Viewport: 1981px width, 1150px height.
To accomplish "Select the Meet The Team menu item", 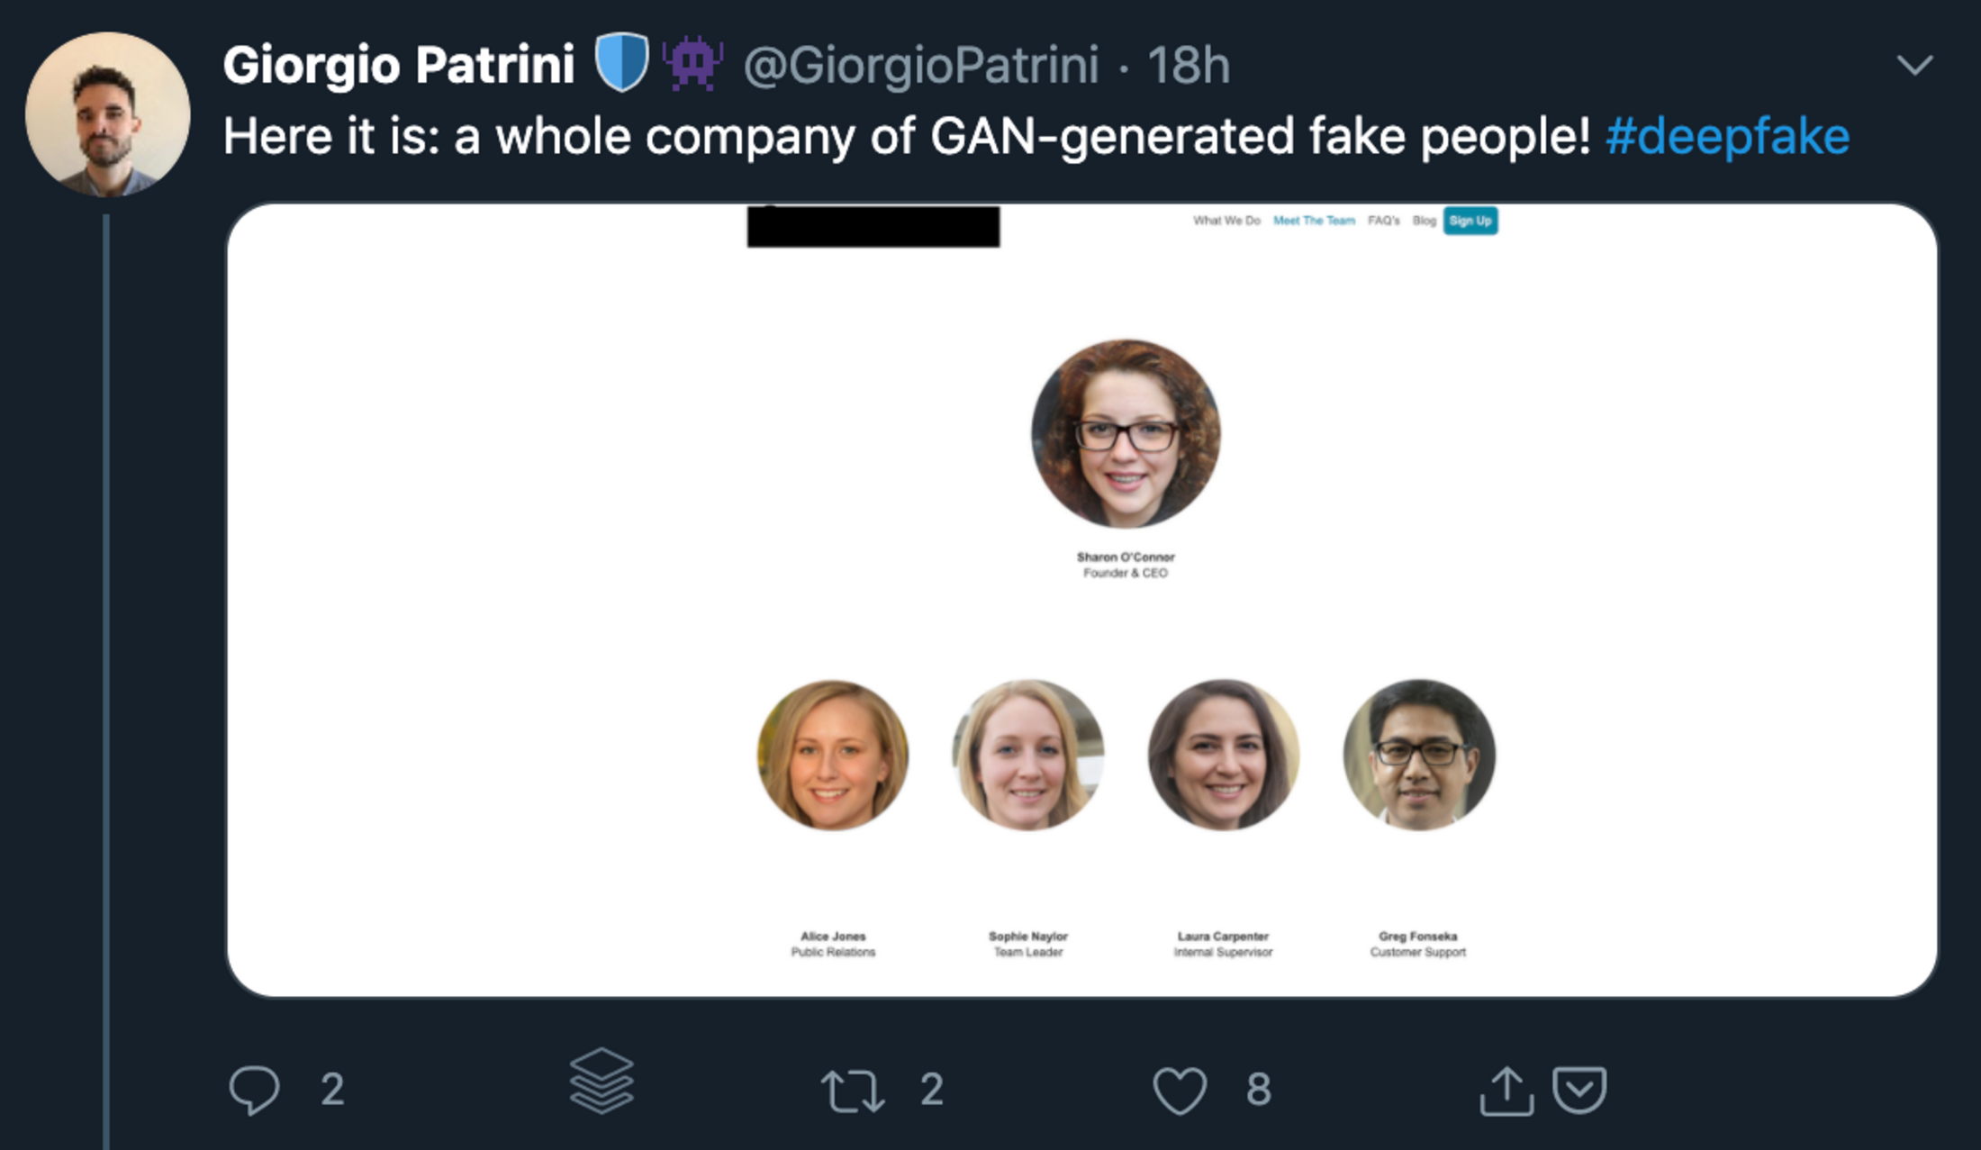I will coord(1314,221).
